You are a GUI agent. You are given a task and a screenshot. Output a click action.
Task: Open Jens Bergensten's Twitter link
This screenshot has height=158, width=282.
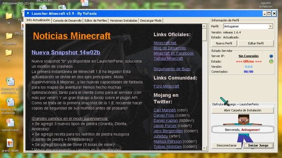(168, 131)
